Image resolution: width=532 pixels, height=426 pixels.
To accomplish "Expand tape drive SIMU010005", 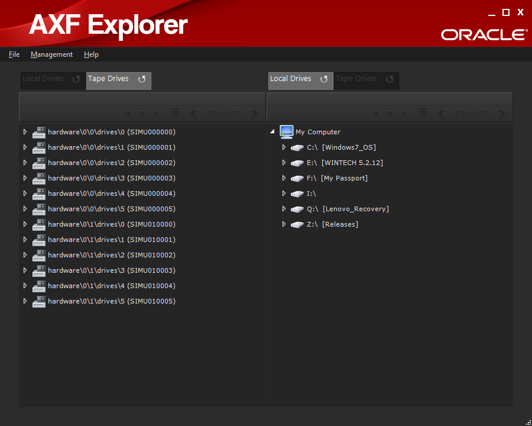I will click(25, 301).
